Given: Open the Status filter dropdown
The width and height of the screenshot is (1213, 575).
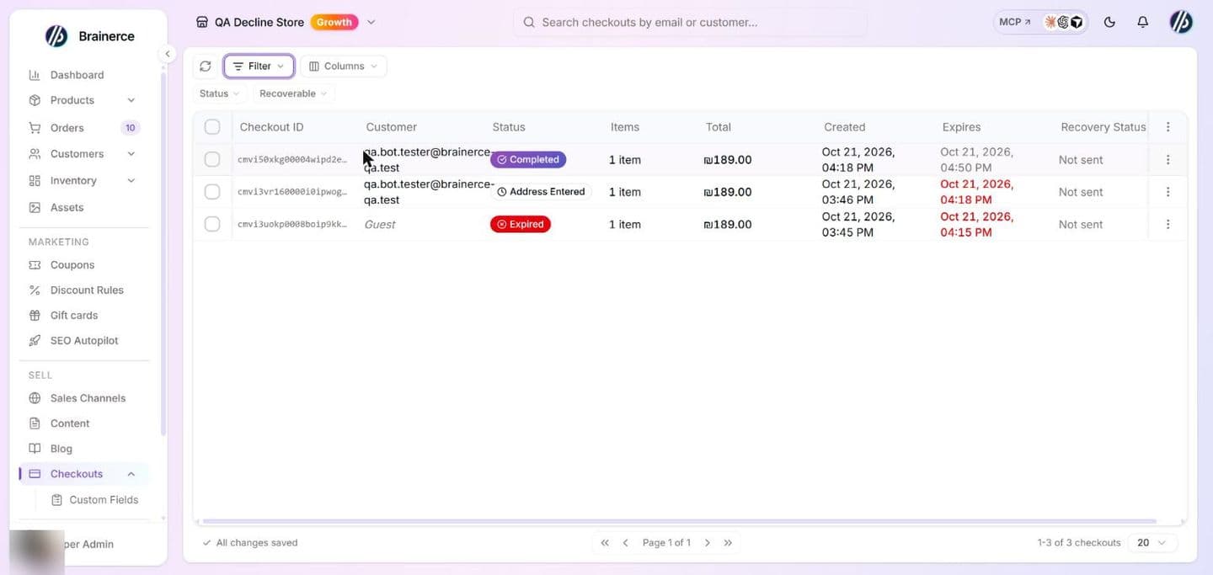Looking at the screenshot, I should click(219, 93).
